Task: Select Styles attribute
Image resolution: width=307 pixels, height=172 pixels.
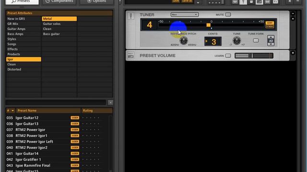Action: click(x=24, y=39)
